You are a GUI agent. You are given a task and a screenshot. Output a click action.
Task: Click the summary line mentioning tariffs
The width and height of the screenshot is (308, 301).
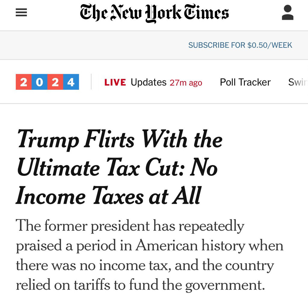point(140,285)
